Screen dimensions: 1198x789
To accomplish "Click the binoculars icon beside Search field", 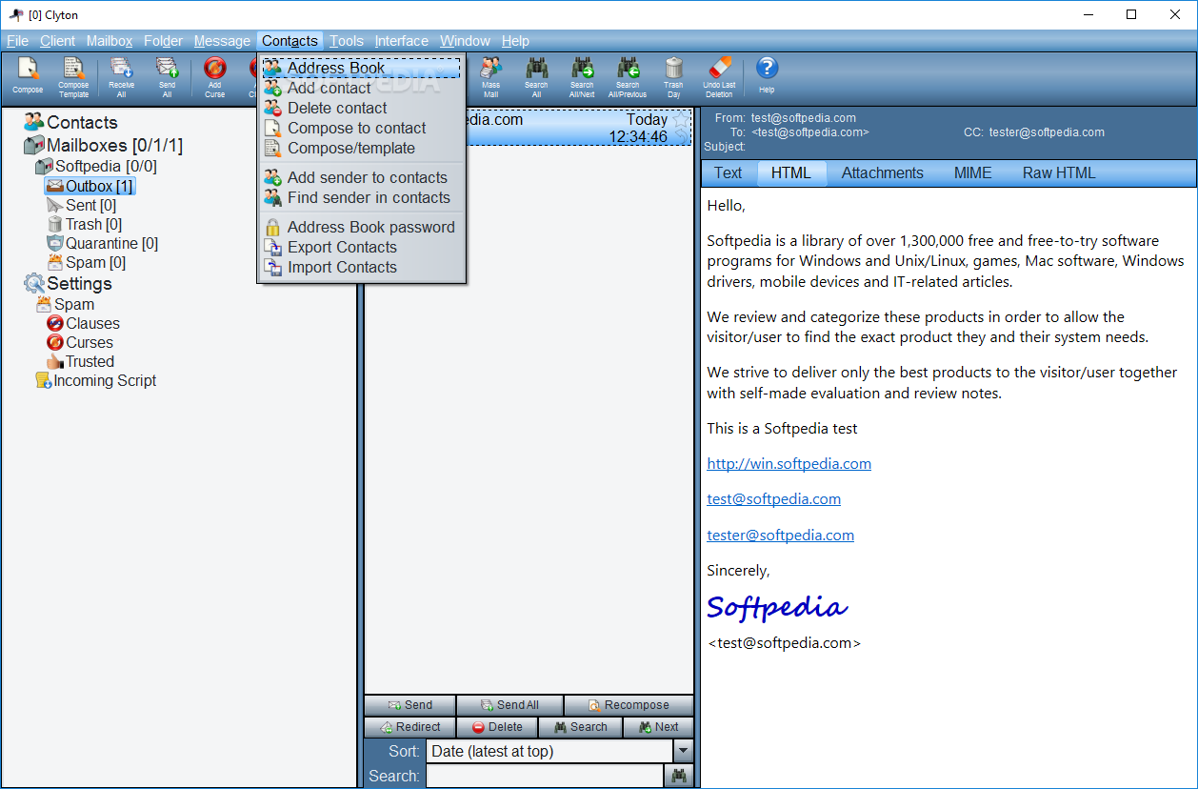I will coord(679,777).
